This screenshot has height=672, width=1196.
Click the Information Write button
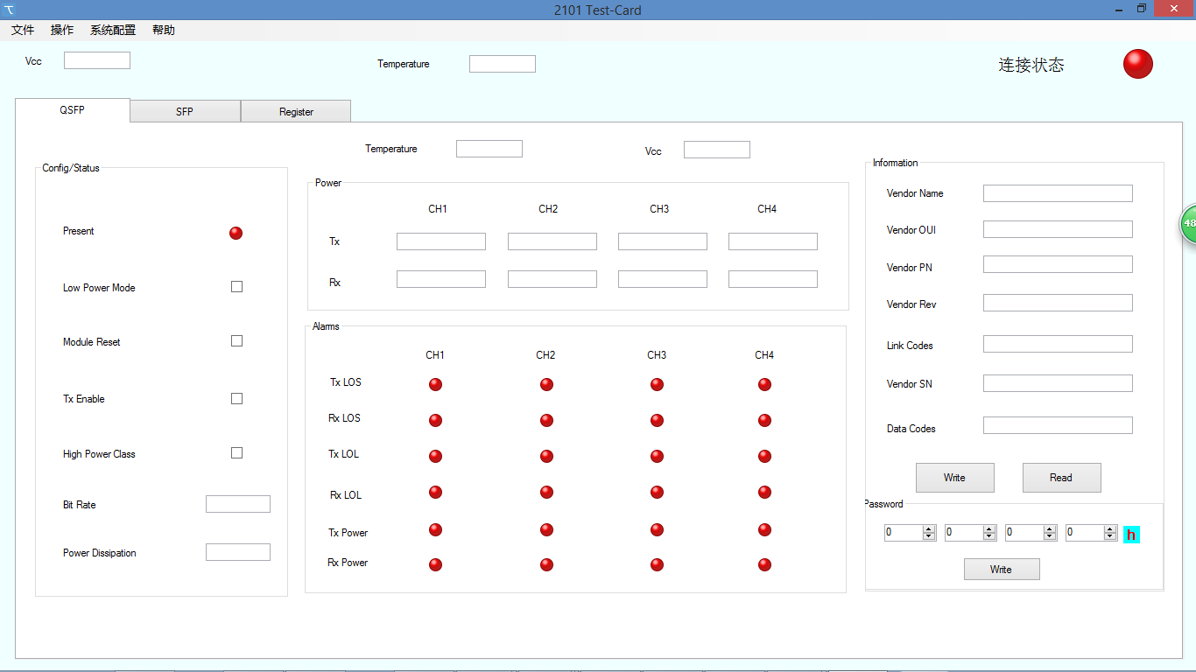tap(954, 478)
